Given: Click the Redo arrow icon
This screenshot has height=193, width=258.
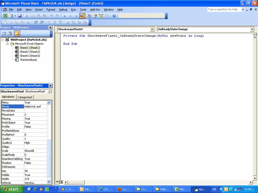Looking at the screenshot, I should [57, 16].
